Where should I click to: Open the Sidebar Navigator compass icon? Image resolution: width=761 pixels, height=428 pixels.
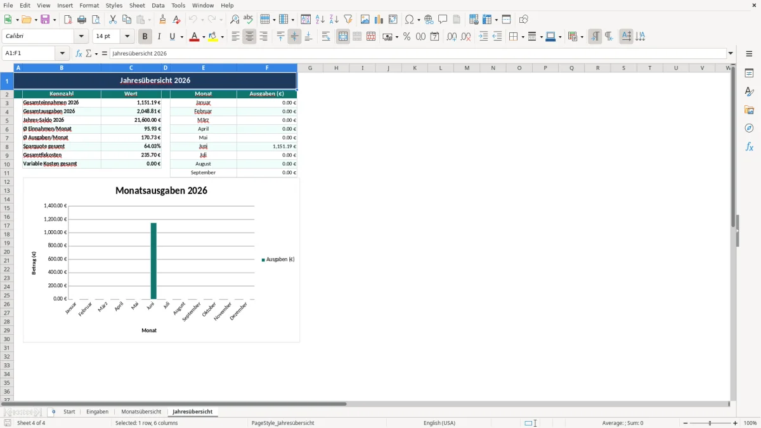[749, 128]
